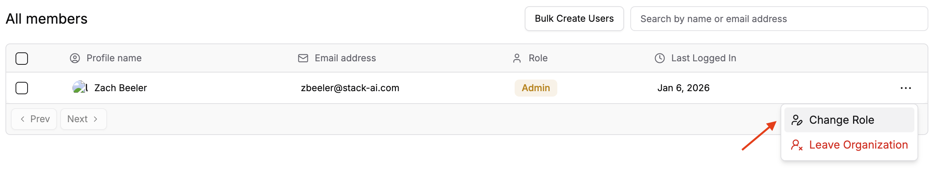
Task: Click the clock icon beside Last Logged In
Action: 659,58
